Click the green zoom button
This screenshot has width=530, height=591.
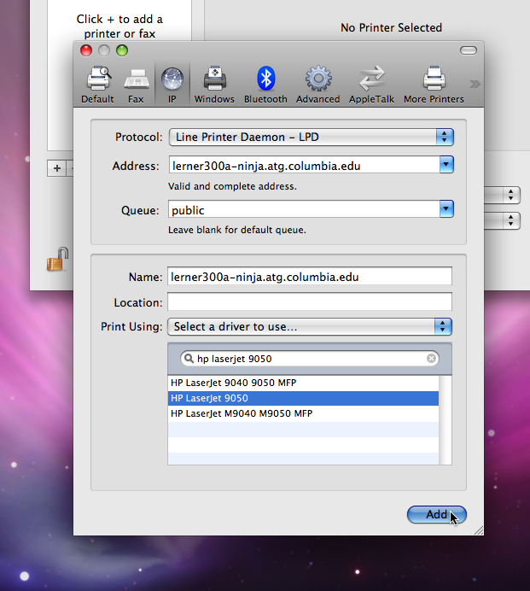(122, 50)
